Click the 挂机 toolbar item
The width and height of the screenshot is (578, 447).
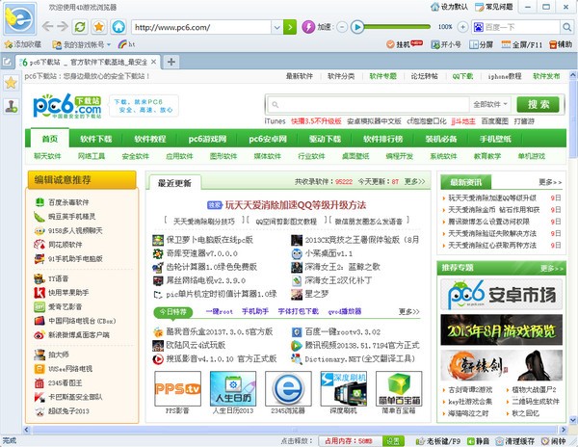(404, 44)
